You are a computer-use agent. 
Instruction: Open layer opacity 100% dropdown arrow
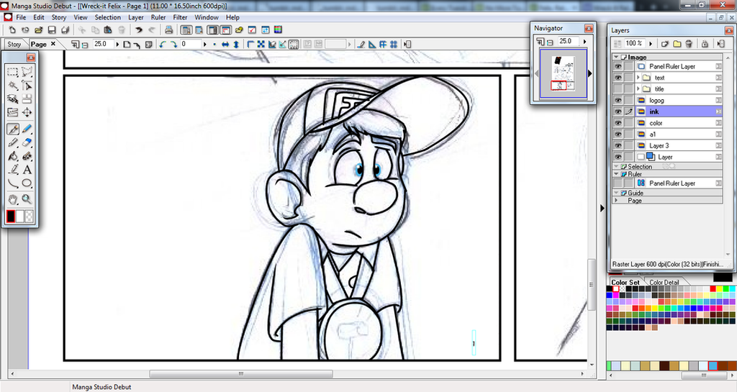(x=651, y=44)
